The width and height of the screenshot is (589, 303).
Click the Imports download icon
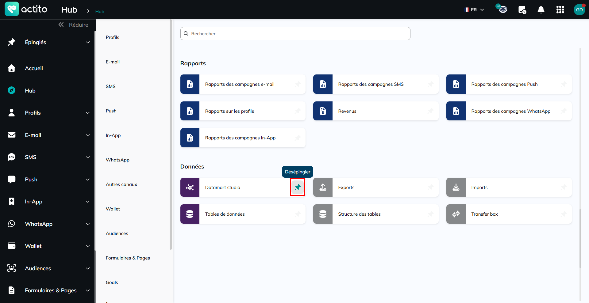456,187
